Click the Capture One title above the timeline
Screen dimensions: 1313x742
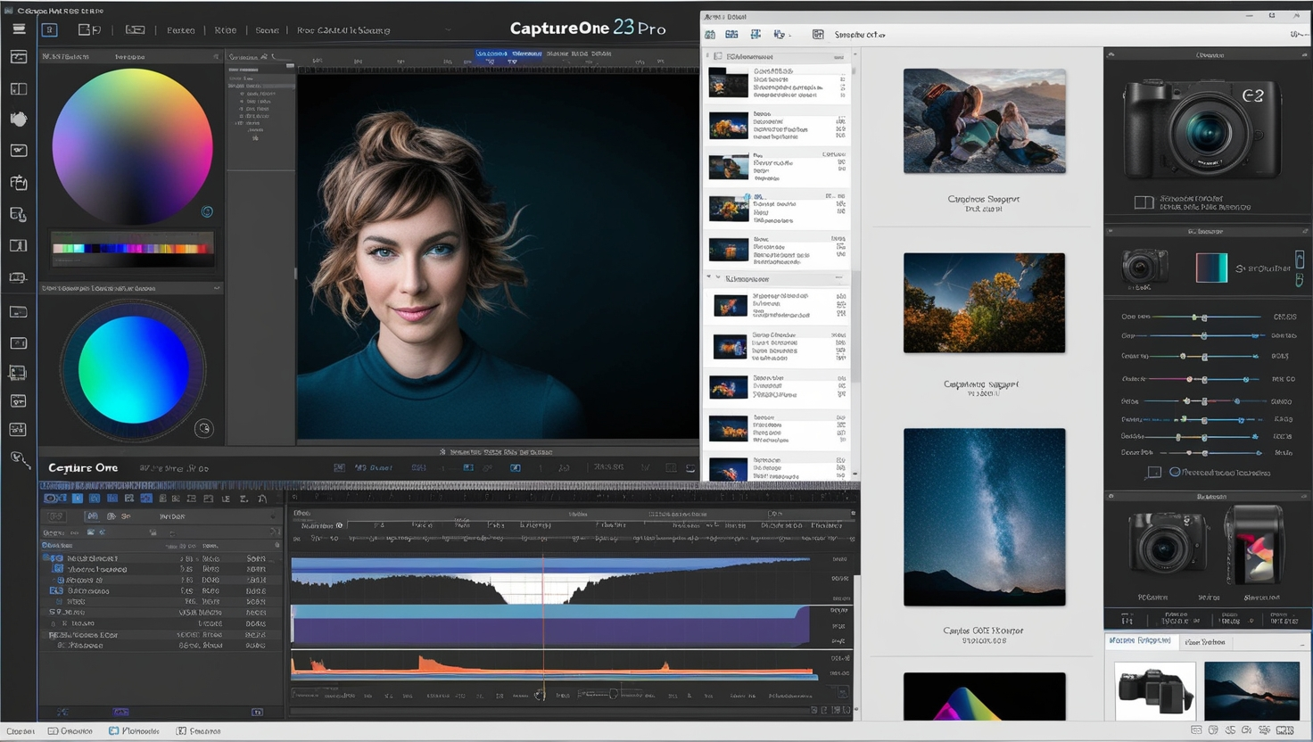[x=83, y=467]
